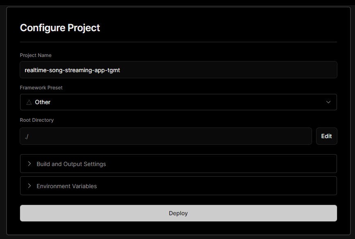Click the Project Name label
355x239 pixels.
coord(36,55)
